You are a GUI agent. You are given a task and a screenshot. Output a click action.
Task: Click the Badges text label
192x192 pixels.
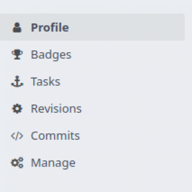click(x=51, y=55)
